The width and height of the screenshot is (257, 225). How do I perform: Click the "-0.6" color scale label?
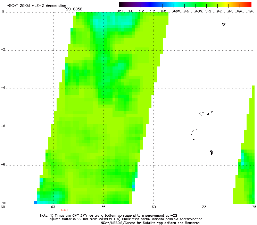pyautogui.click(x=152, y=11)
